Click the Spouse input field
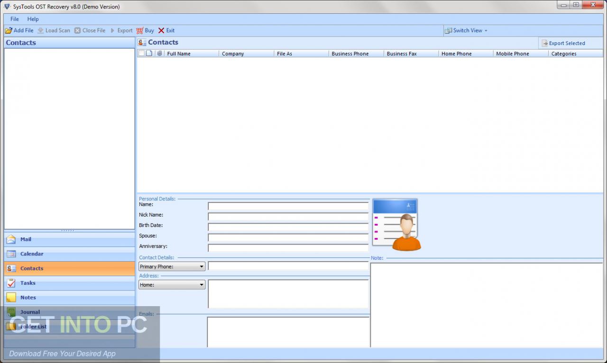 pyautogui.click(x=288, y=237)
